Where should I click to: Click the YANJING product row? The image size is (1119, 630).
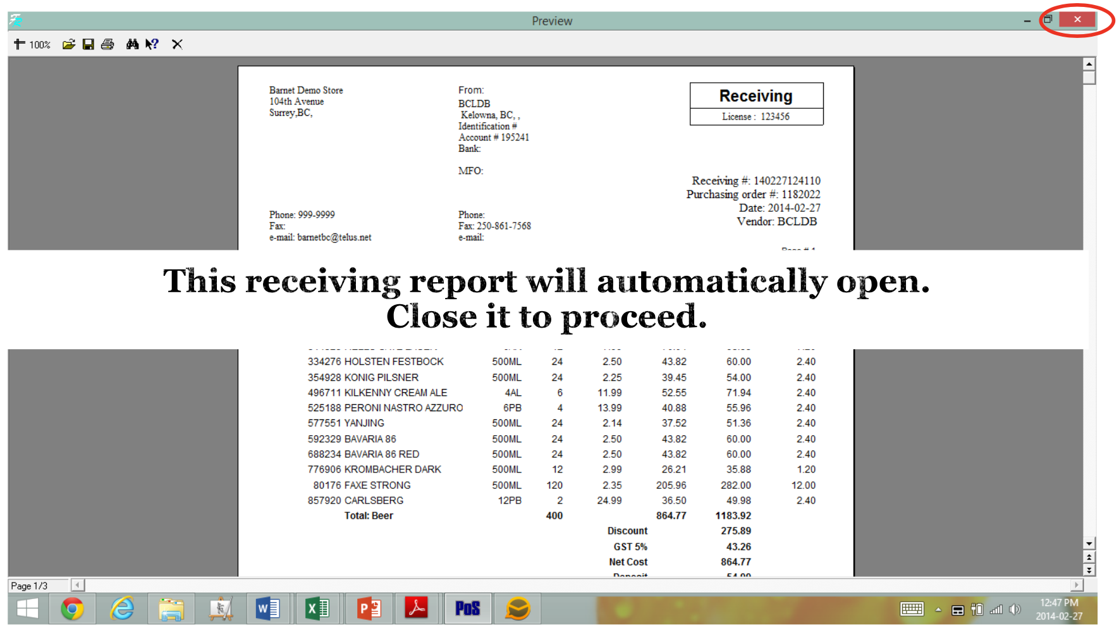(561, 423)
